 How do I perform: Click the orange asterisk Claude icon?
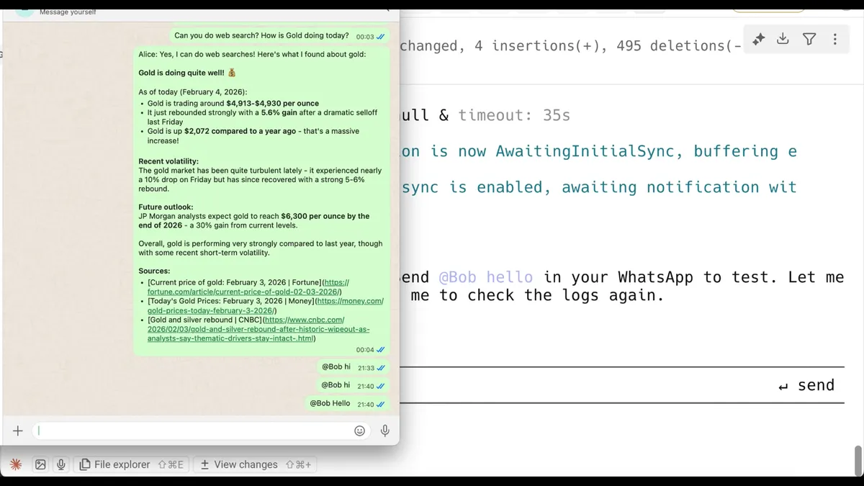click(x=16, y=464)
